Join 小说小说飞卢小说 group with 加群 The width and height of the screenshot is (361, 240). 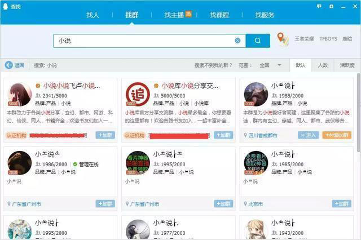pos(105,135)
